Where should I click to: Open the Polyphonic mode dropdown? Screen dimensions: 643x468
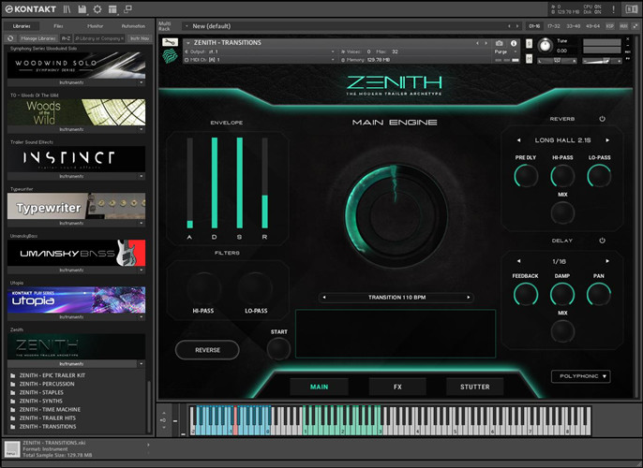[580, 376]
